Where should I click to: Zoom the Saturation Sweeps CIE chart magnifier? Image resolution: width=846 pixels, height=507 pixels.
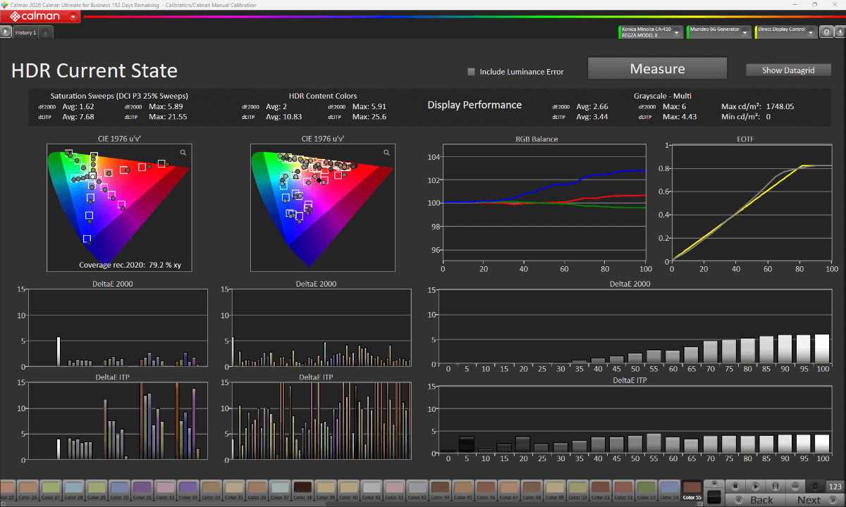[x=183, y=152]
